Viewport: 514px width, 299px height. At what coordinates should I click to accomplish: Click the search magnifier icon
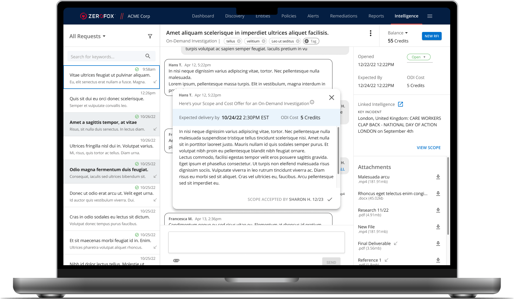(x=148, y=56)
